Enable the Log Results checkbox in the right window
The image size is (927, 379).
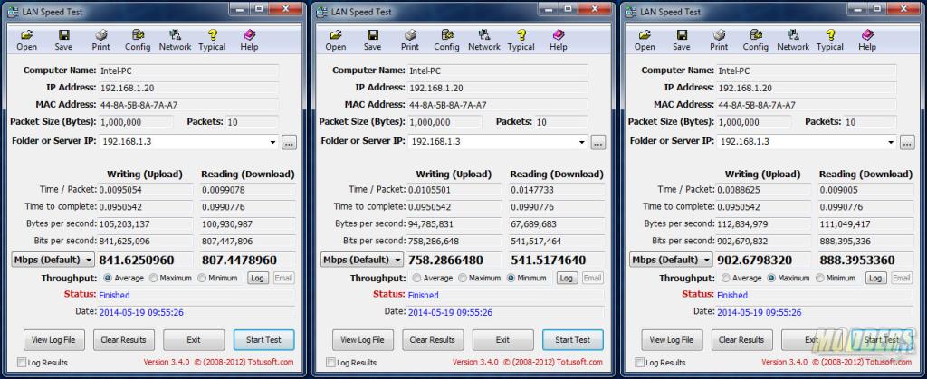click(x=641, y=363)
